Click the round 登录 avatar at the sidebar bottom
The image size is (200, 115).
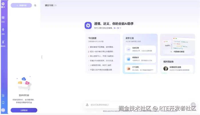tap(3, 110)
